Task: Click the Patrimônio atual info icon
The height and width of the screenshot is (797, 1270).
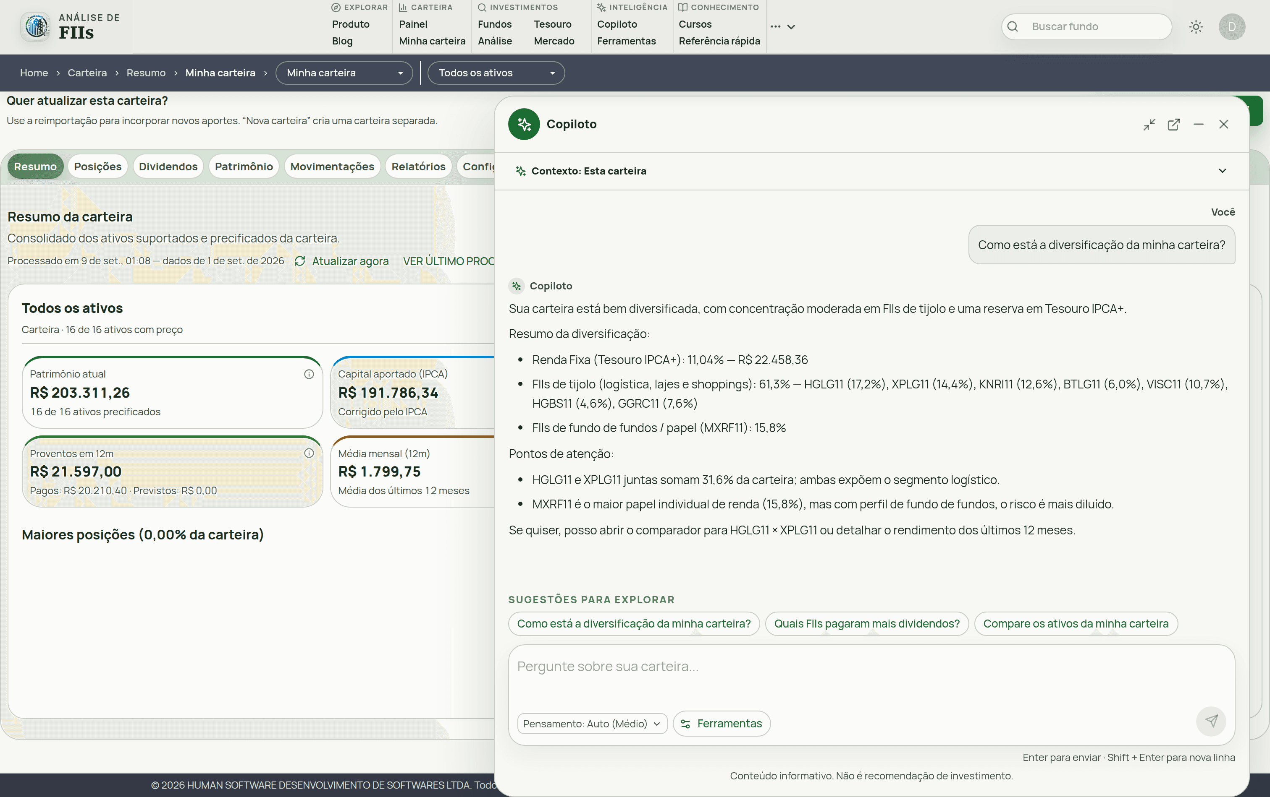Action: 309,374
